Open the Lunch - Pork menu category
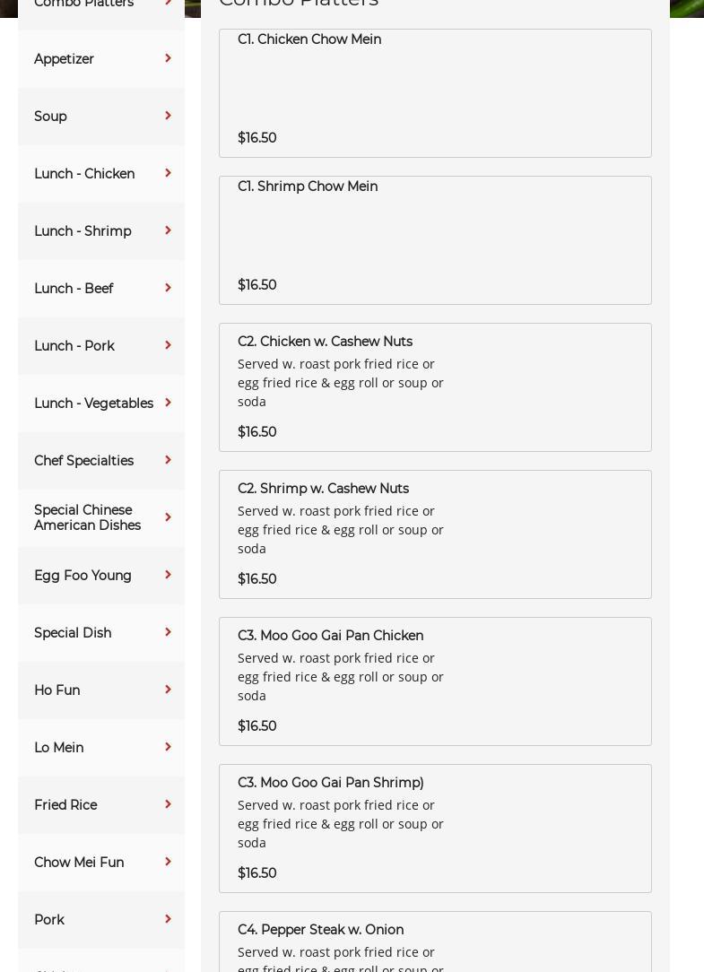Screen dimensions: 704x972 coord(74,346)
